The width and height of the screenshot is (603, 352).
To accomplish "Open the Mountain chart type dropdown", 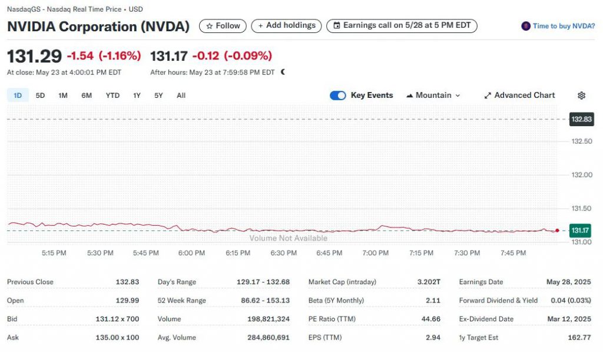I will (x=433, y=95).
